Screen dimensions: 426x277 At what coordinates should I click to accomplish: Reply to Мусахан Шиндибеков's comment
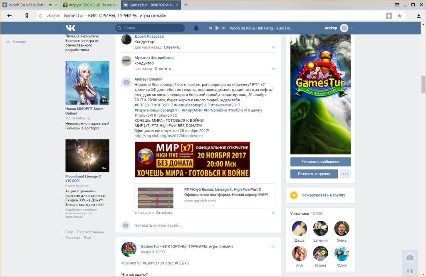click(x=163, y=69)
